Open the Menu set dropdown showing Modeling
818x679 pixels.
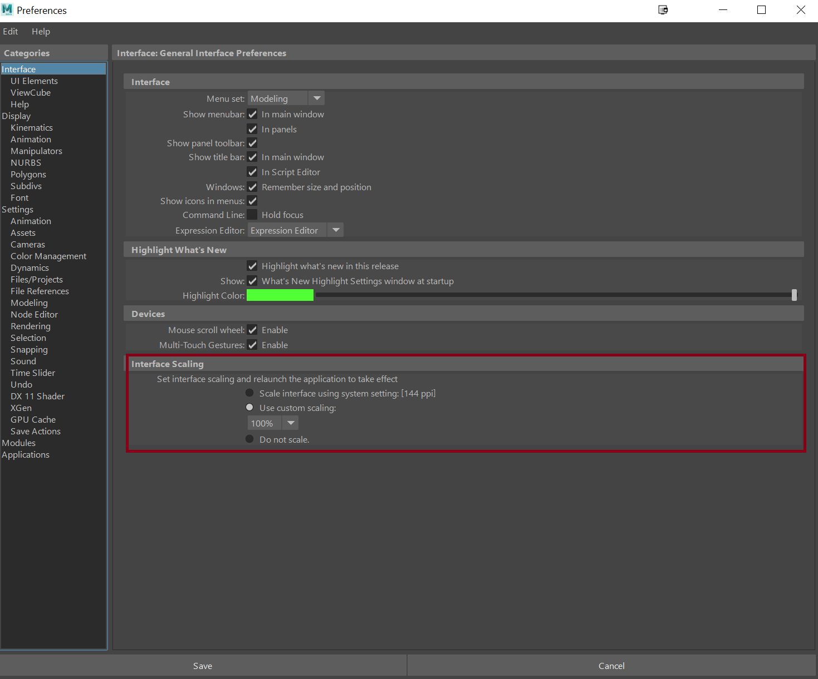click(x=316, y=98)
